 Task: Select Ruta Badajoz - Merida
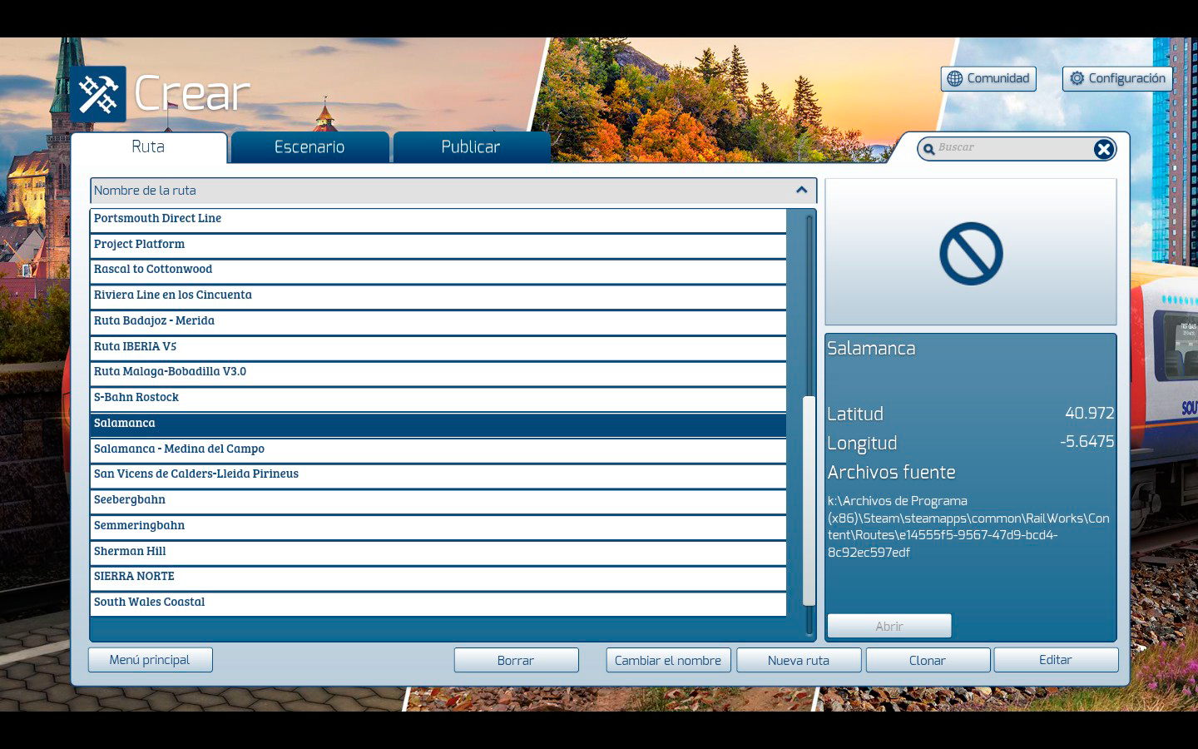click(438, 321)
